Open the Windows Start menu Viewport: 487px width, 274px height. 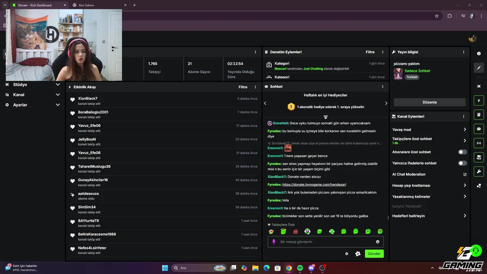coord(165,268)
